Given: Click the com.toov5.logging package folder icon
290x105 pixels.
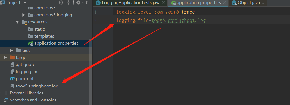Looking at the screenshot, I should point(30,15).
